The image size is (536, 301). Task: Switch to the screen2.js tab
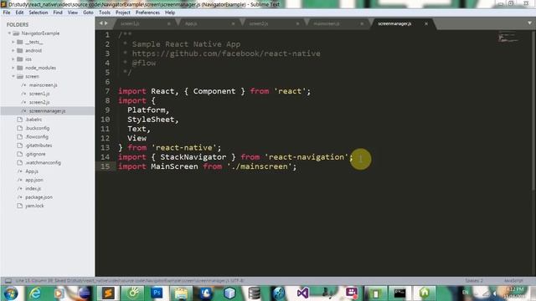(x=271, y=24)
